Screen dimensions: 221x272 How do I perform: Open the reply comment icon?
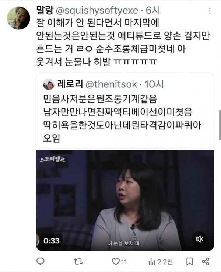tap(41, 261)
